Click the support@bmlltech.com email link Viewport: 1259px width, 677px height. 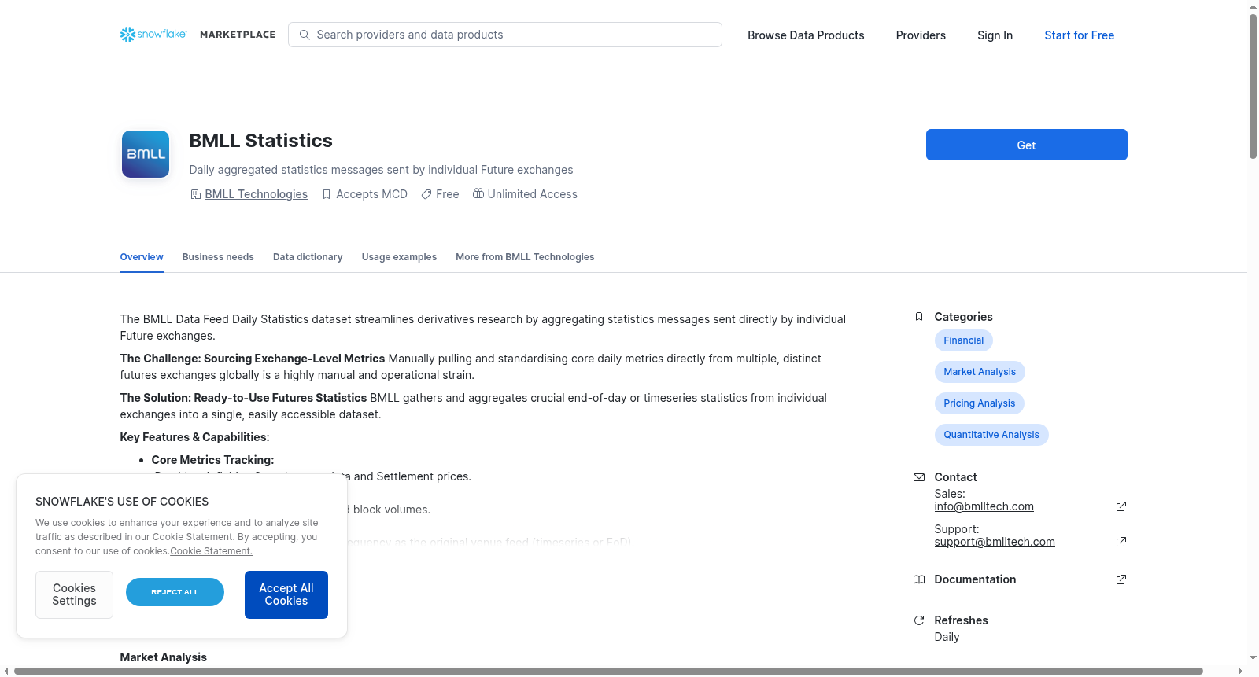pyautogui.click(x=995, y=542)
